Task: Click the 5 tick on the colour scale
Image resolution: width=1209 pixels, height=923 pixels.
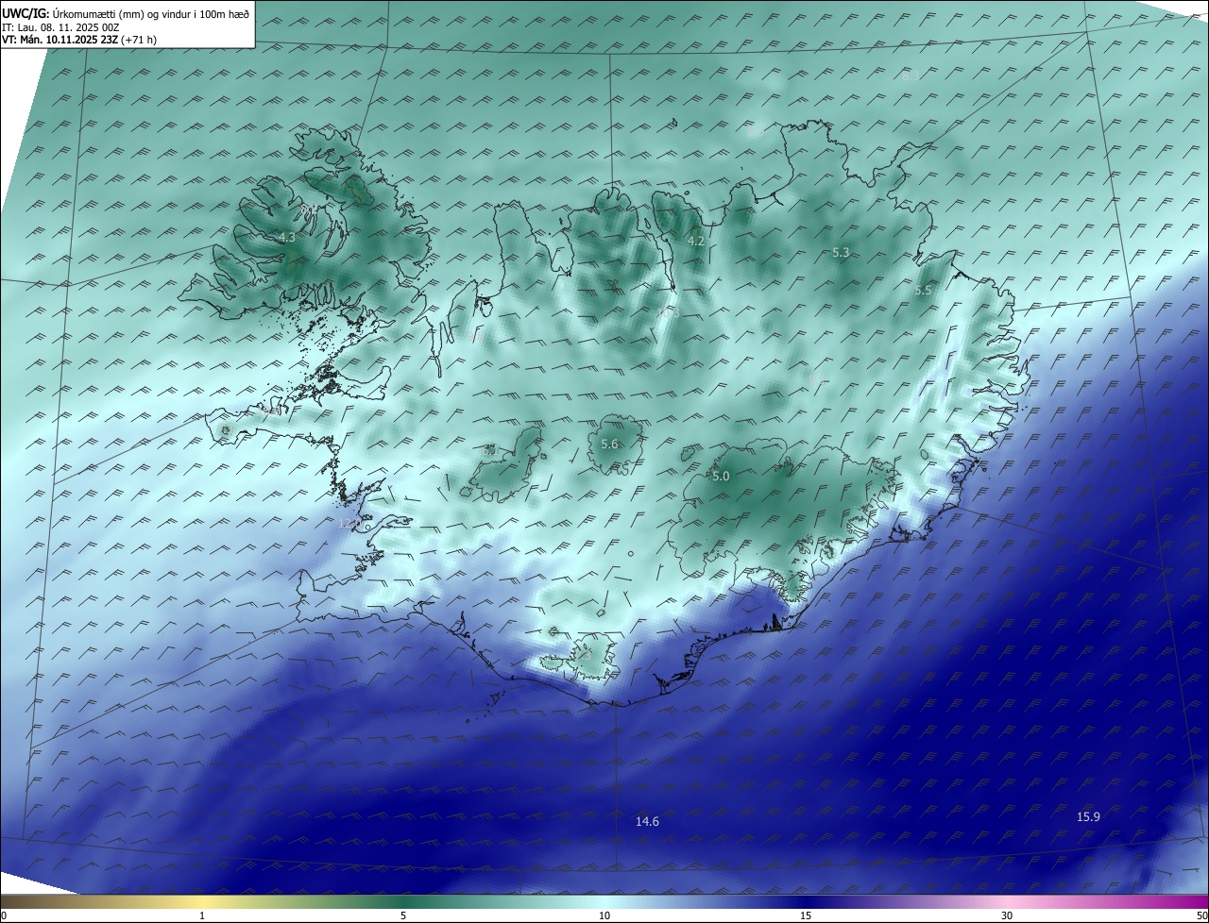Action: tap(403, 915)
